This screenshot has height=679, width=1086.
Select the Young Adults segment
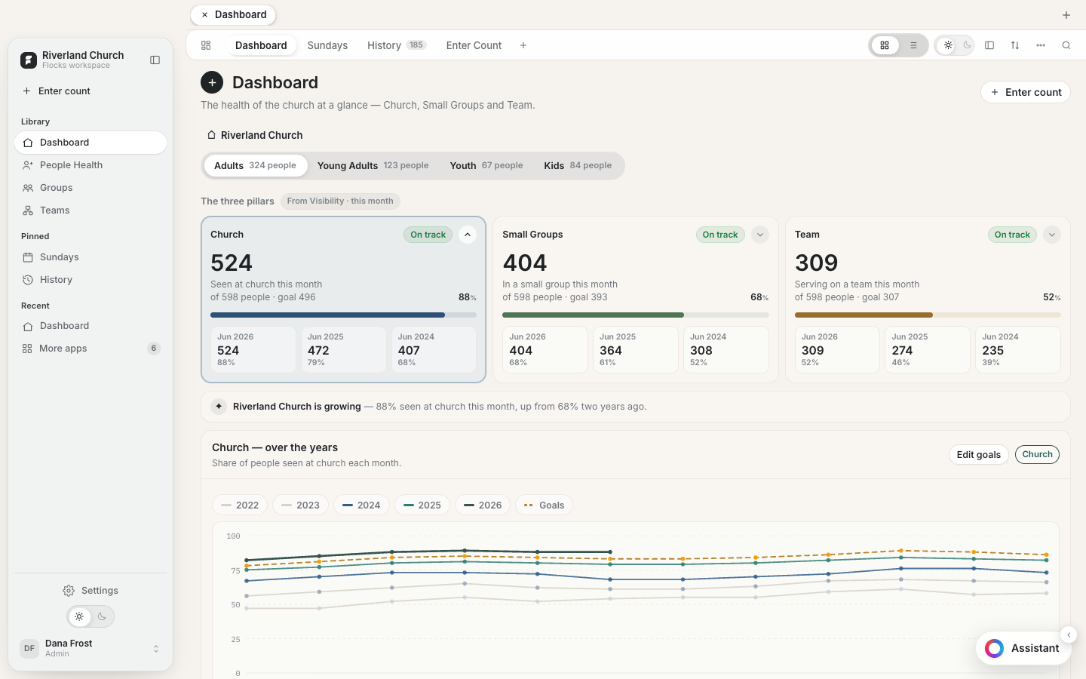click(373, 166)
